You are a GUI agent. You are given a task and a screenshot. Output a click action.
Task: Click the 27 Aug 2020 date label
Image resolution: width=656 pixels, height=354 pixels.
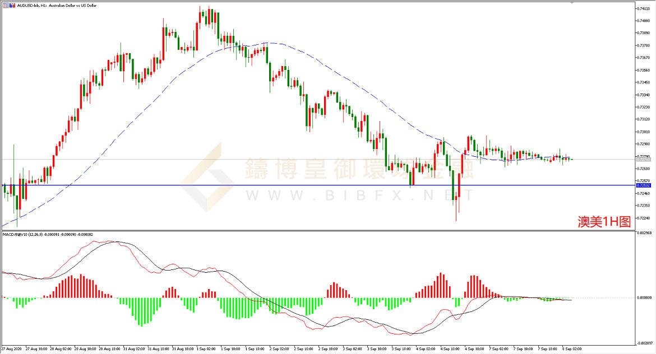pos(12,348)
